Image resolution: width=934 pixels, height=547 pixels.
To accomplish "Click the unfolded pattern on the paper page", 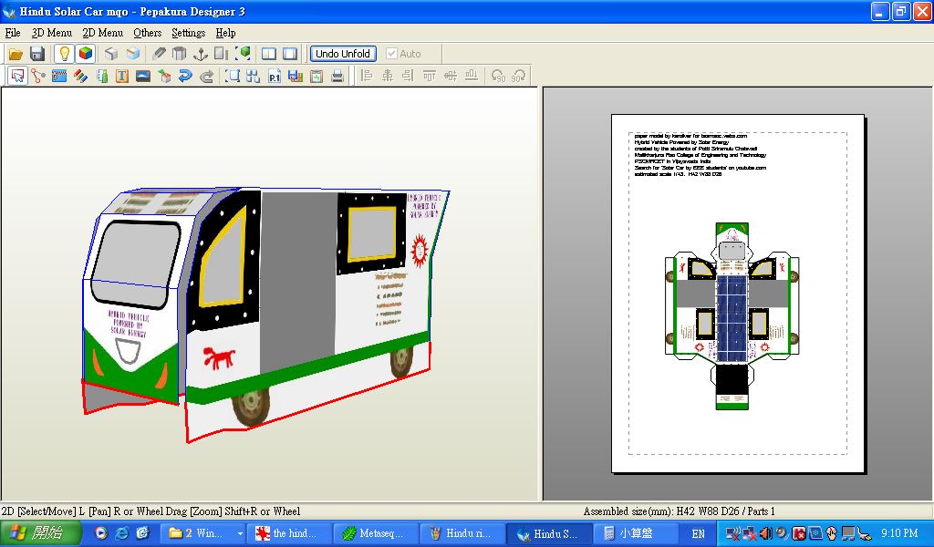I will tap(732, 312).
